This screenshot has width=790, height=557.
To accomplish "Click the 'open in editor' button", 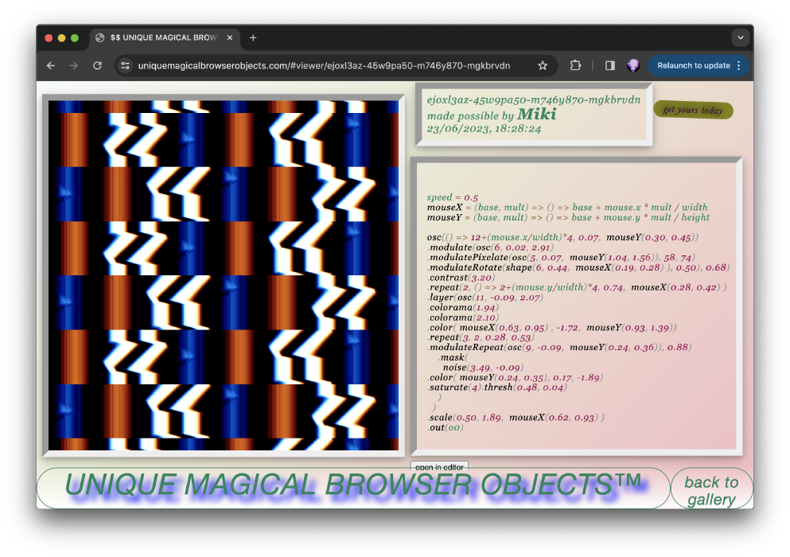I will [439, 467].
